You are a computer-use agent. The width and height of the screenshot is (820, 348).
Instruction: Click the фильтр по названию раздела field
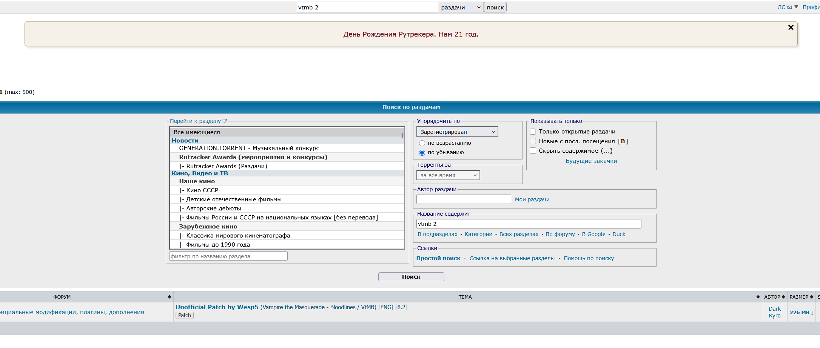[x=228, y=256]
